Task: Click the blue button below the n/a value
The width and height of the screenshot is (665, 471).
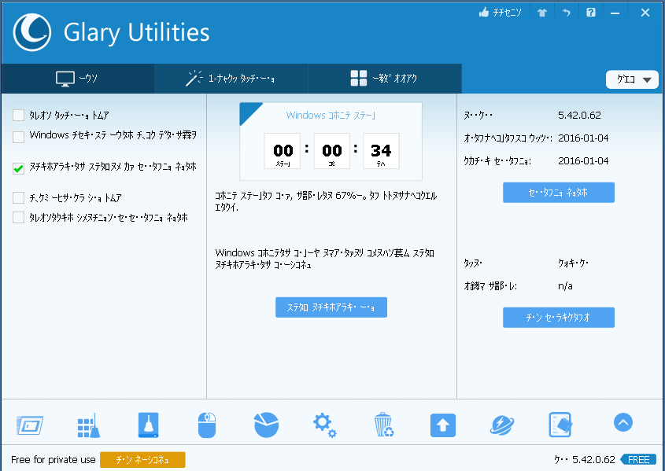Action: (x=559, y=318)
